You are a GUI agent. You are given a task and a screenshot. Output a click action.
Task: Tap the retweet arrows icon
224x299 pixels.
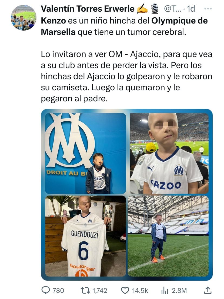pos(85,290)
